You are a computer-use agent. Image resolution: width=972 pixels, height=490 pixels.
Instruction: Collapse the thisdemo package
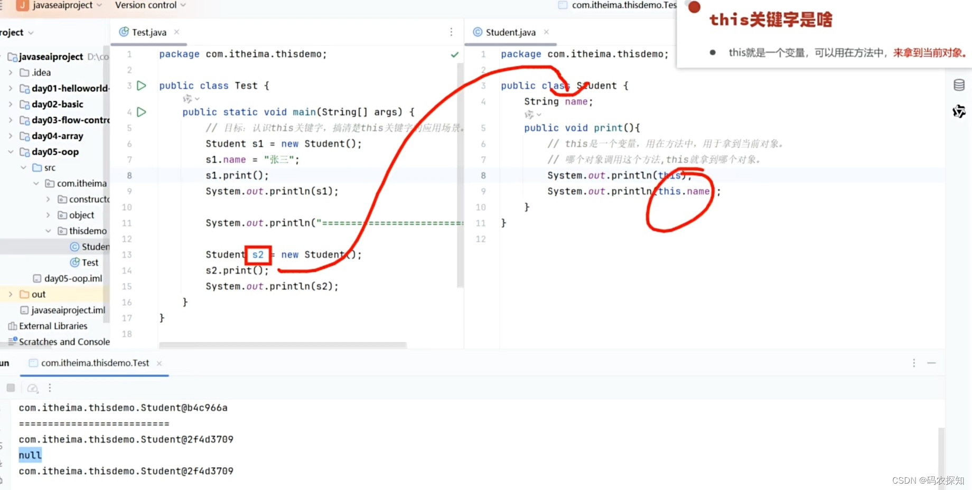coord(48,231)
